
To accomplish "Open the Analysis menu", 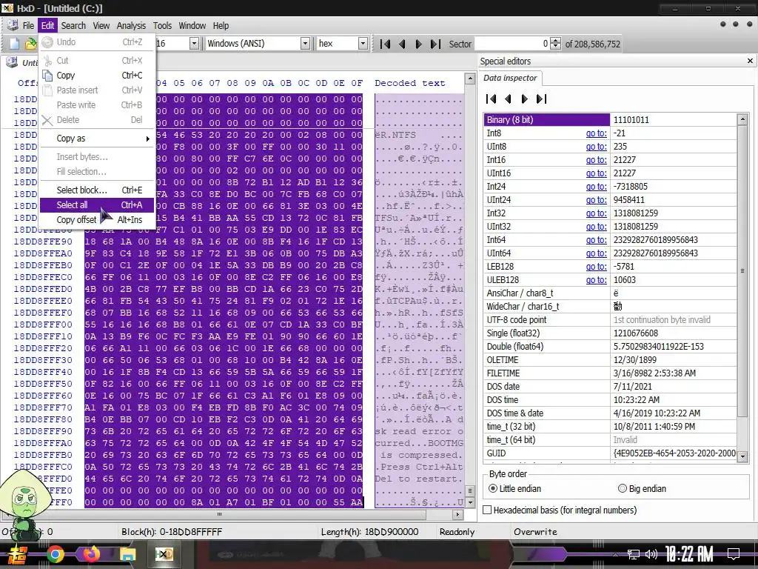I will [131, 26].
